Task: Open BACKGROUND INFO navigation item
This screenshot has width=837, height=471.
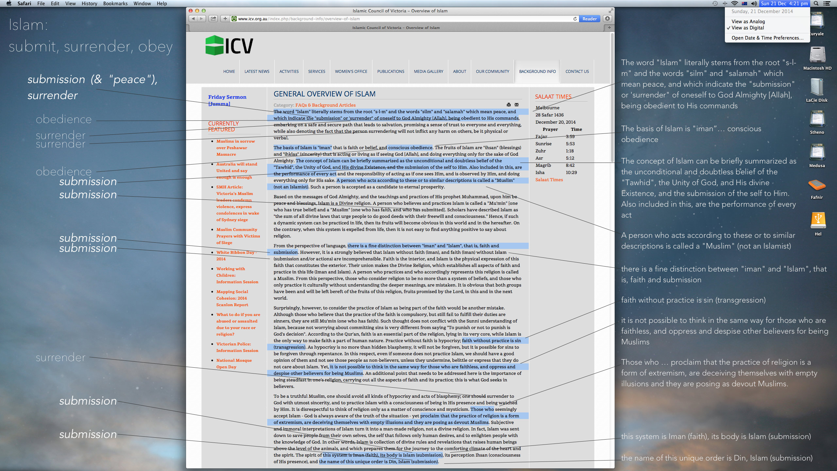Action: pos(537,71)
